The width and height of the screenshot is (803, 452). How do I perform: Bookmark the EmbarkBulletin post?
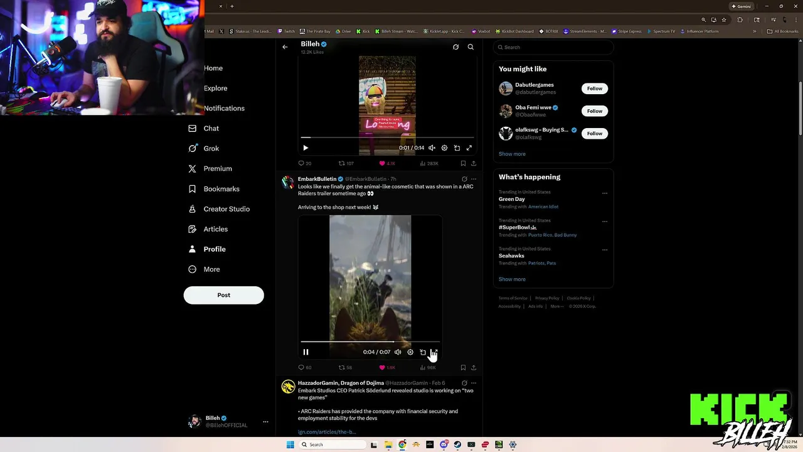(463, 367)
